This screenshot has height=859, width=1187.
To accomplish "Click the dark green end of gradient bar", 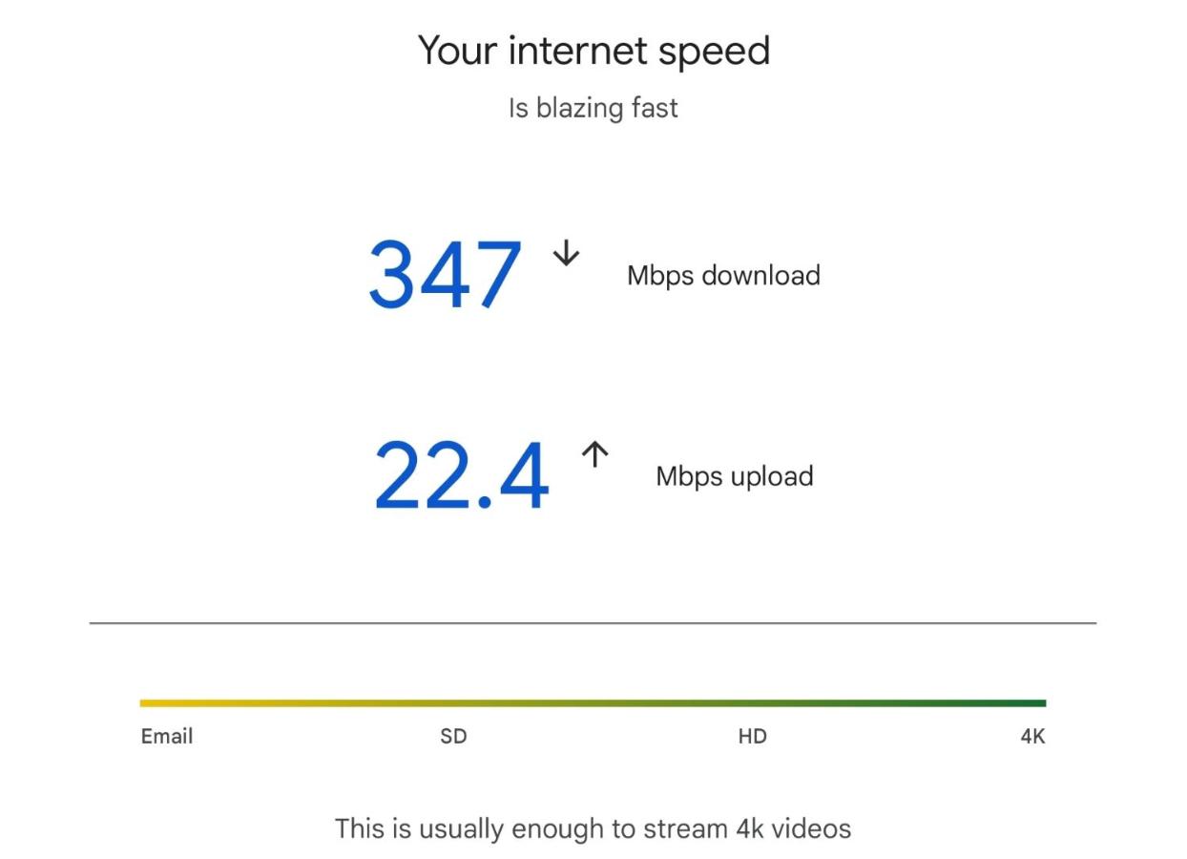I will tap(1032, 703).
